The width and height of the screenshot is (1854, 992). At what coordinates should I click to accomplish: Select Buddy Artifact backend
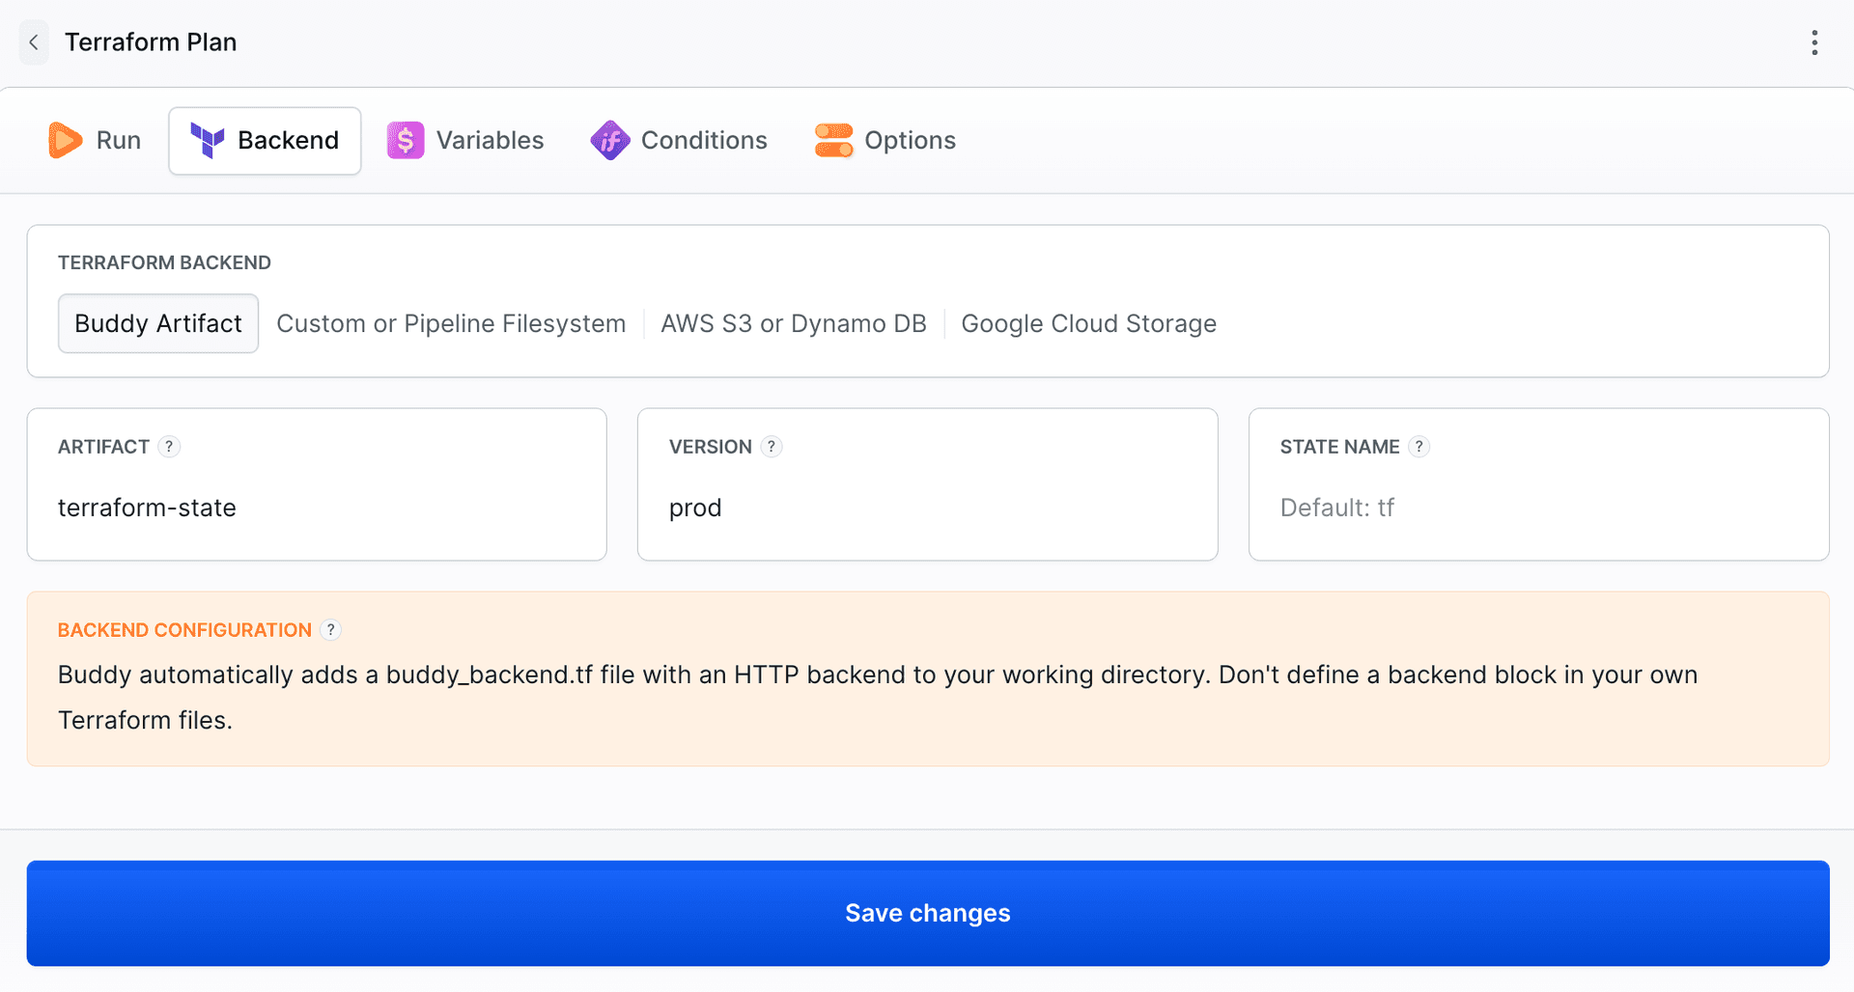(158, 323)
